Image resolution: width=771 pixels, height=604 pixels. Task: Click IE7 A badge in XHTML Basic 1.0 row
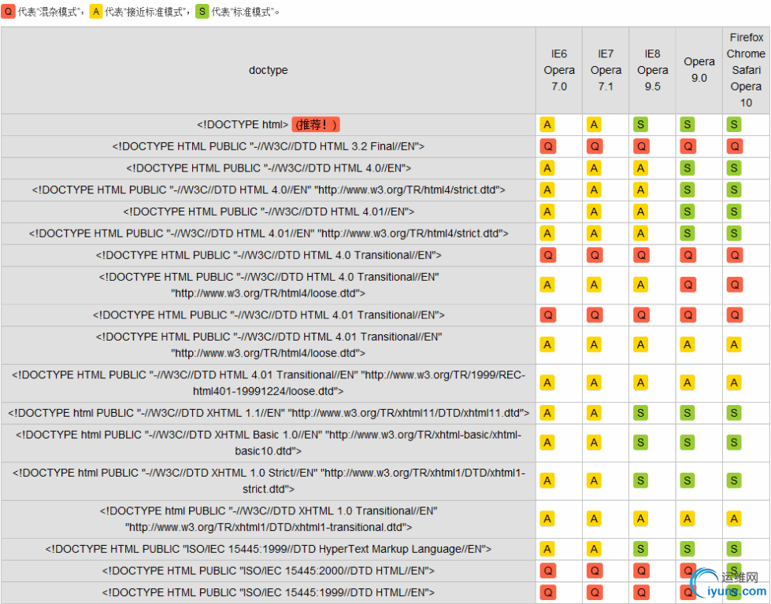click(x=594, y=443)
